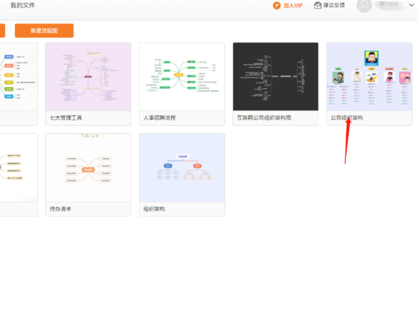Click the orange VIP badge icon
This screenshot has height=312, width=417.
coord(277,6)
